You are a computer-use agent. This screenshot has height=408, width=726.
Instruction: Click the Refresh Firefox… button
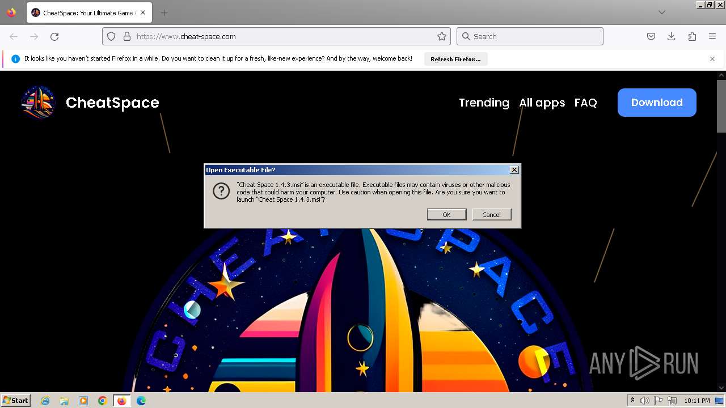coord(455,59)
